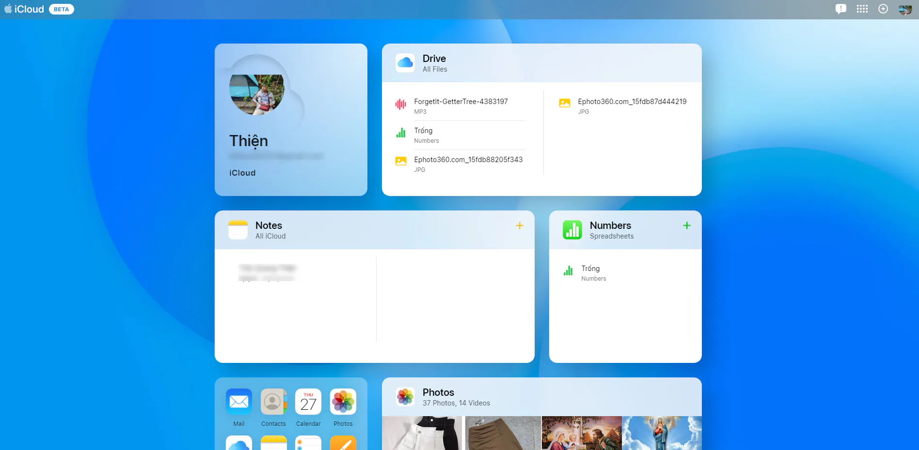Click the MP3 waveform file icon
Viewport: 919px width, 450px height.
(400, 104)
